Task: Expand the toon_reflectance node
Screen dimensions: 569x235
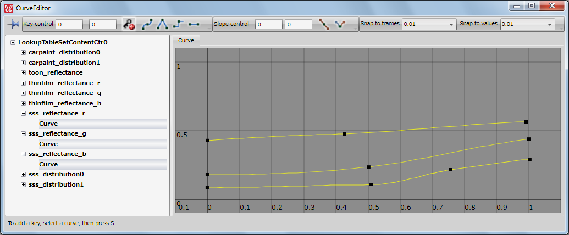Action: coord(23,73)
